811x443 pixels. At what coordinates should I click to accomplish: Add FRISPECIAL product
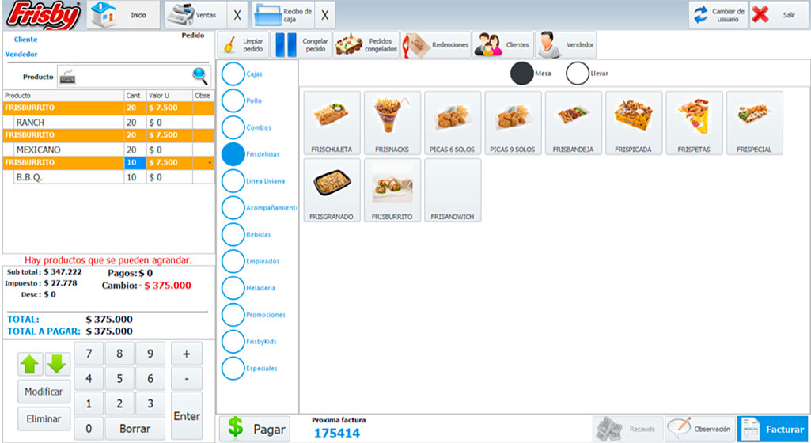tap(754, 123)
